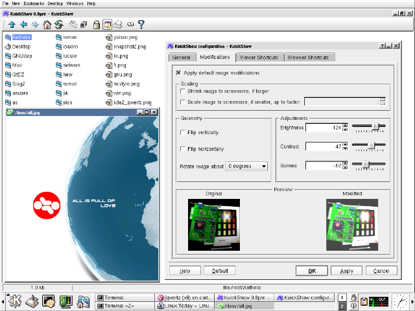Click the printer icon in toolbar
The width and height of the screenshot is (415, 311).
point(118,25)
